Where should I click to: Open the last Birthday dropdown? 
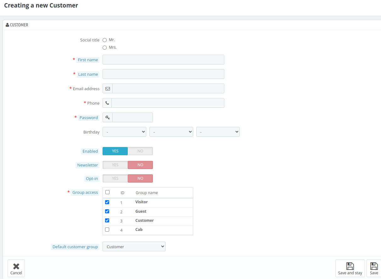pos(218,132)
